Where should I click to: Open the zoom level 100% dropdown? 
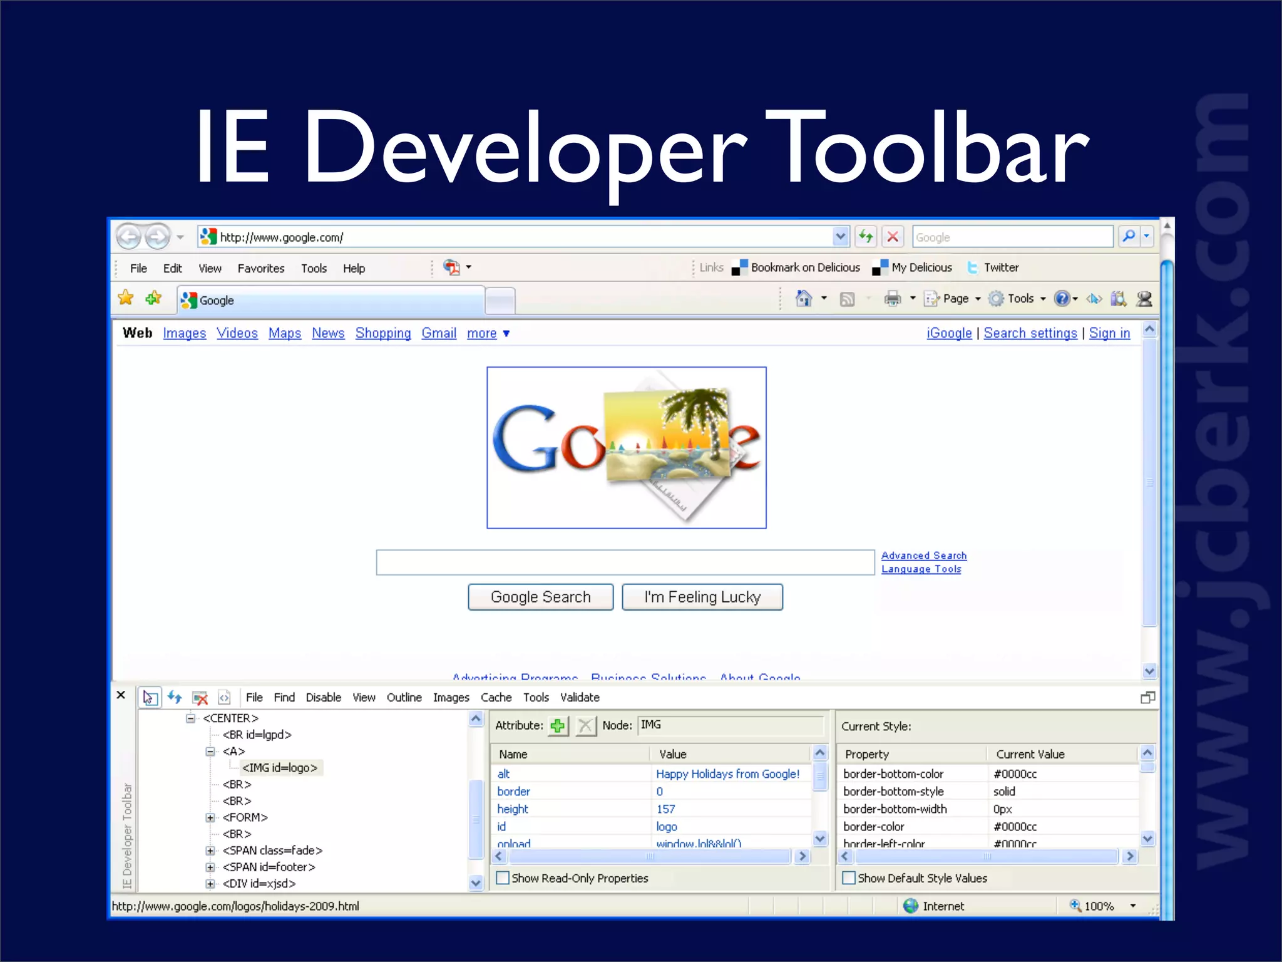tap(1133, 906)
